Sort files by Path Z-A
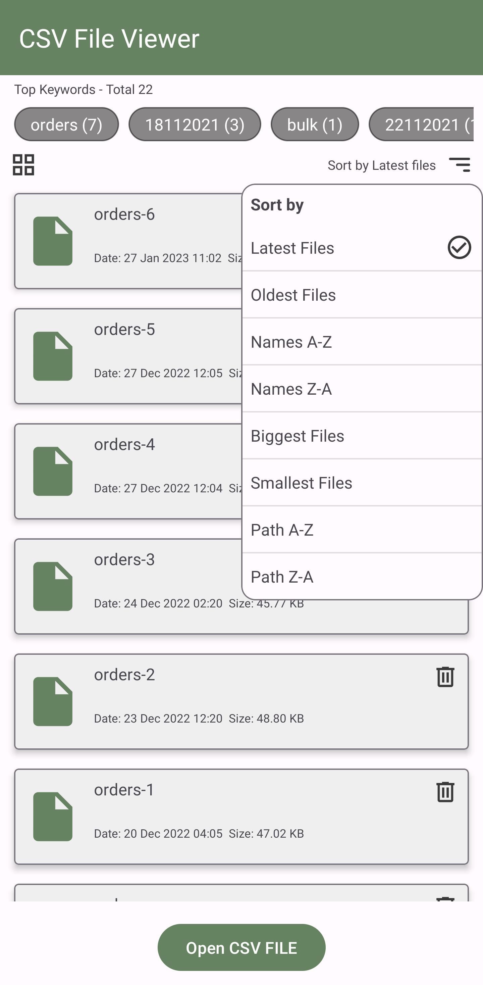This screenshot has height=985, width=483. (362, 577)
